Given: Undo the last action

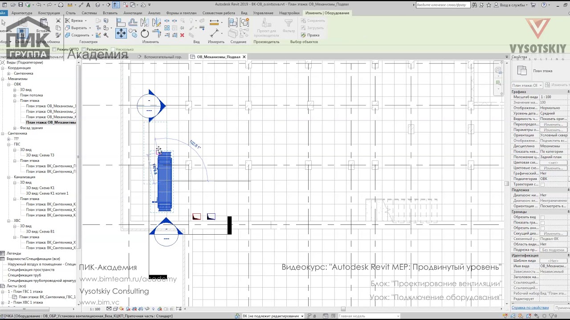Looking at the screenshot, I should click(39, 4).
